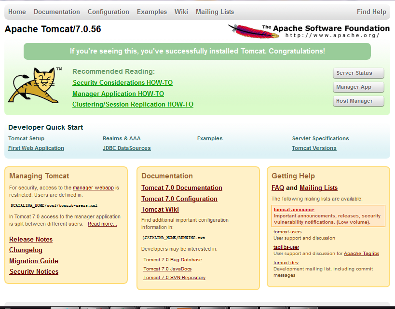Open Clustering/Session Replication HOW-TO link
The height and width of the screenshot is (309, 395).
click(133, 104)
